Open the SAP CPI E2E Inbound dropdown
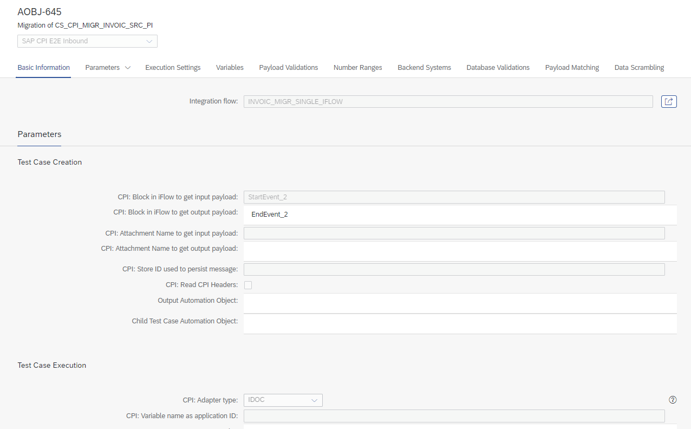The height and width of the screenshot is (429, 691). (x=87, y=41)
